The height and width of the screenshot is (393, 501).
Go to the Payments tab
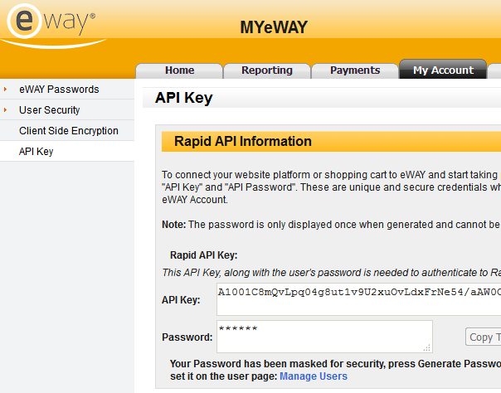pyautogui.click(x=355, y=70)
